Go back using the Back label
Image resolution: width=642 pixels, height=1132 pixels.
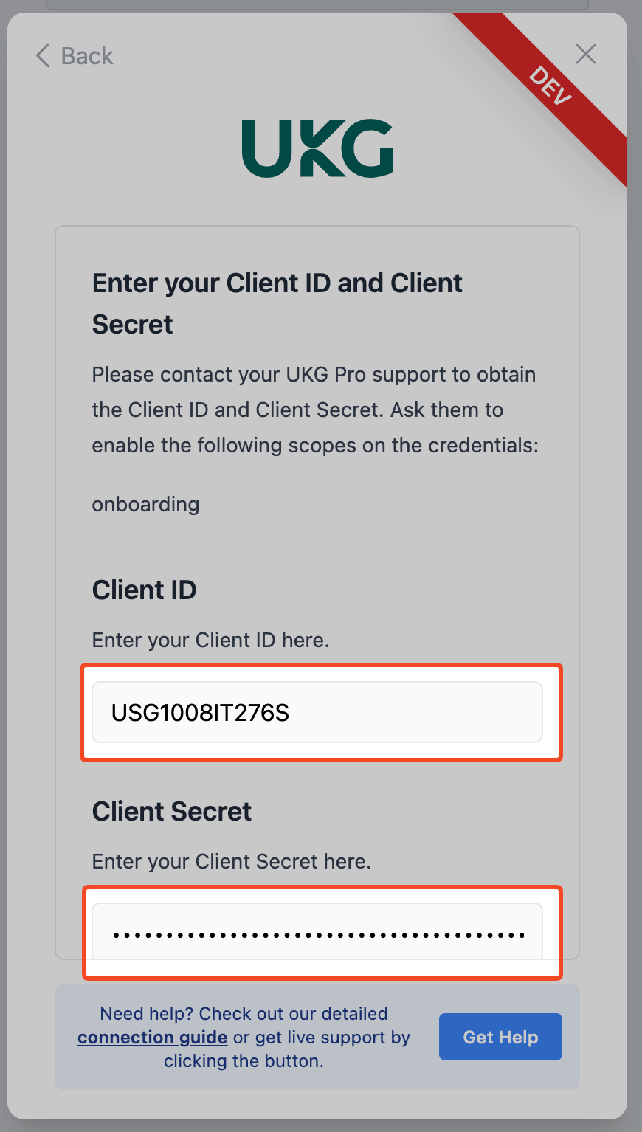[x=87, y=56]
